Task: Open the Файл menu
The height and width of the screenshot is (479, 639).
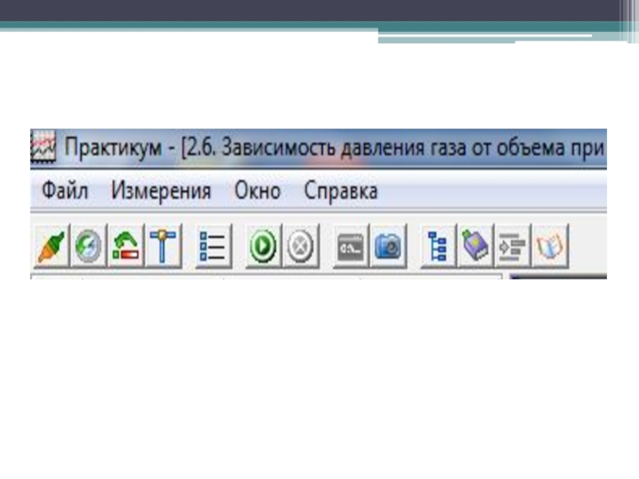Action: pyautogui.click(x=65, y=191)
